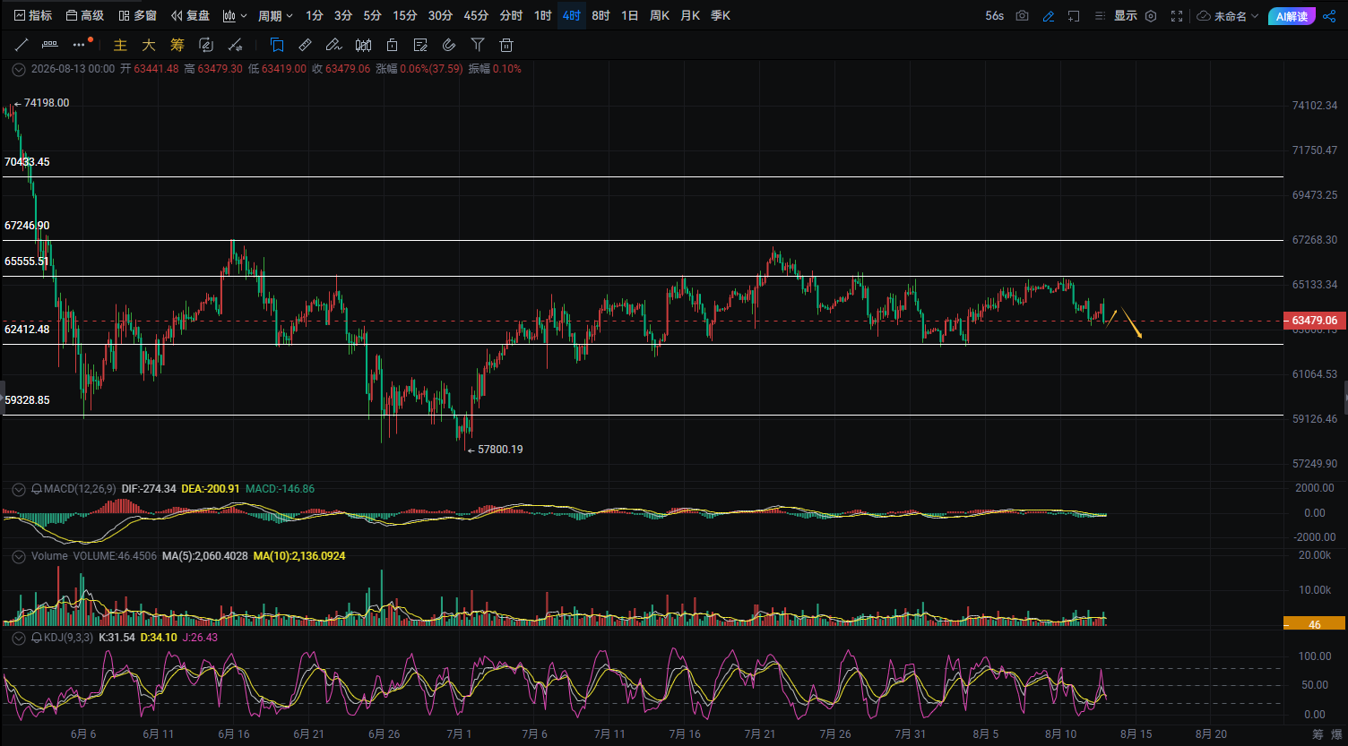Toggle the KDJ indicator alert bell
Viewport: 1348px width, 746px height.
pos(37,638)
